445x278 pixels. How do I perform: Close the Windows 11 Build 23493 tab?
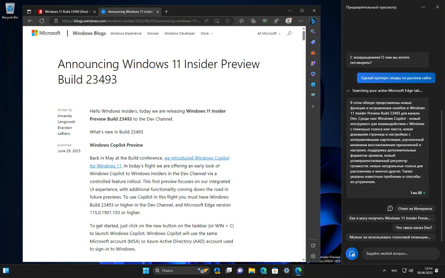[x=94, y=12]
